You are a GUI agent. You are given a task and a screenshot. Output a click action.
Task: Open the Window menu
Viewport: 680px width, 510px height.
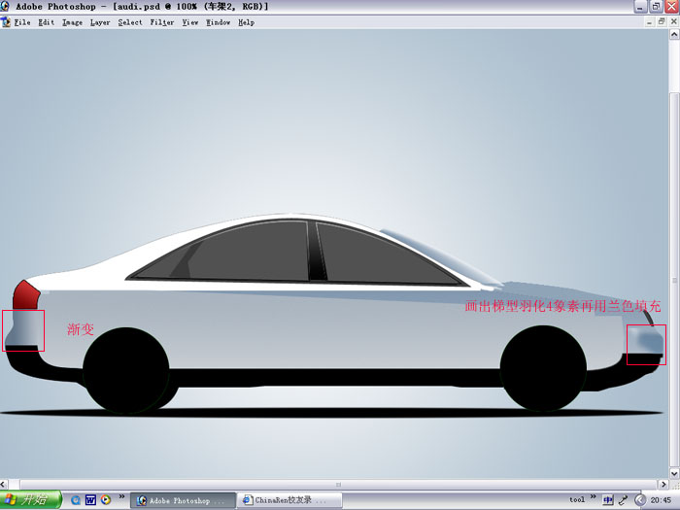(218, 22)
